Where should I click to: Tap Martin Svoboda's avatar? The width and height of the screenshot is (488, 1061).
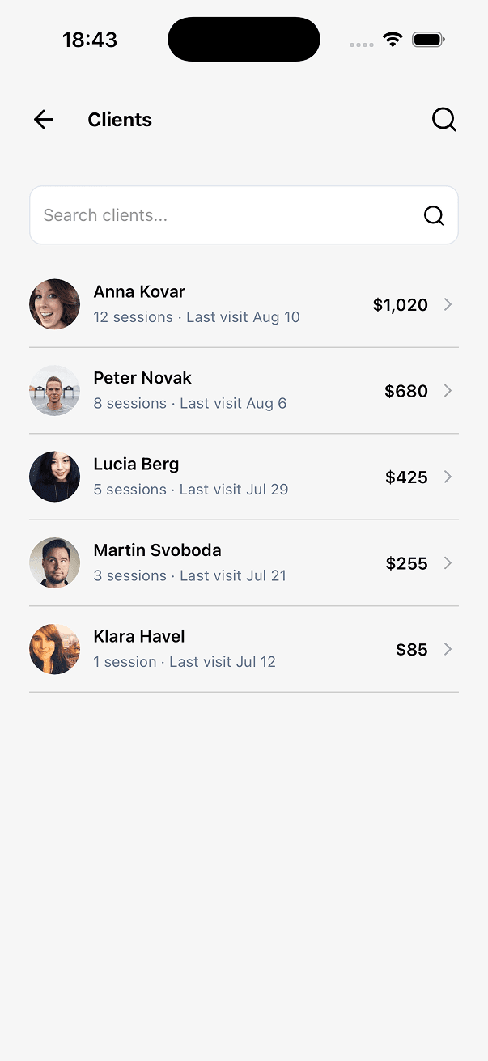pyautogui.click(x=54, y=563)
